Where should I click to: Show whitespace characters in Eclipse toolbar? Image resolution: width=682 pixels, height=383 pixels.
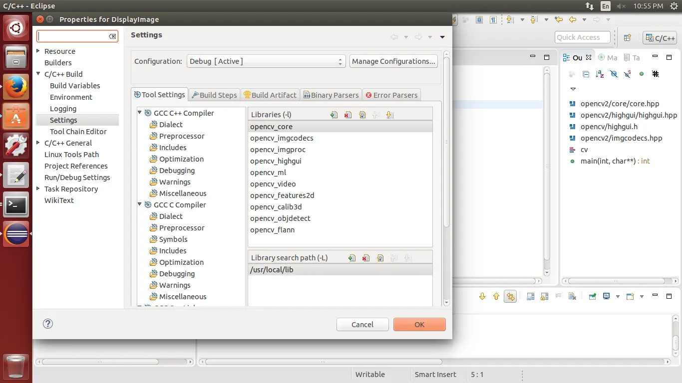point(493,20)
